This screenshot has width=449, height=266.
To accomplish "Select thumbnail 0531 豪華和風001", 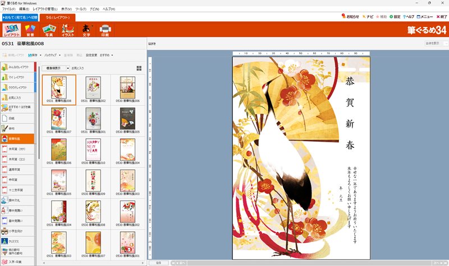I will click(x=93, y=120).
